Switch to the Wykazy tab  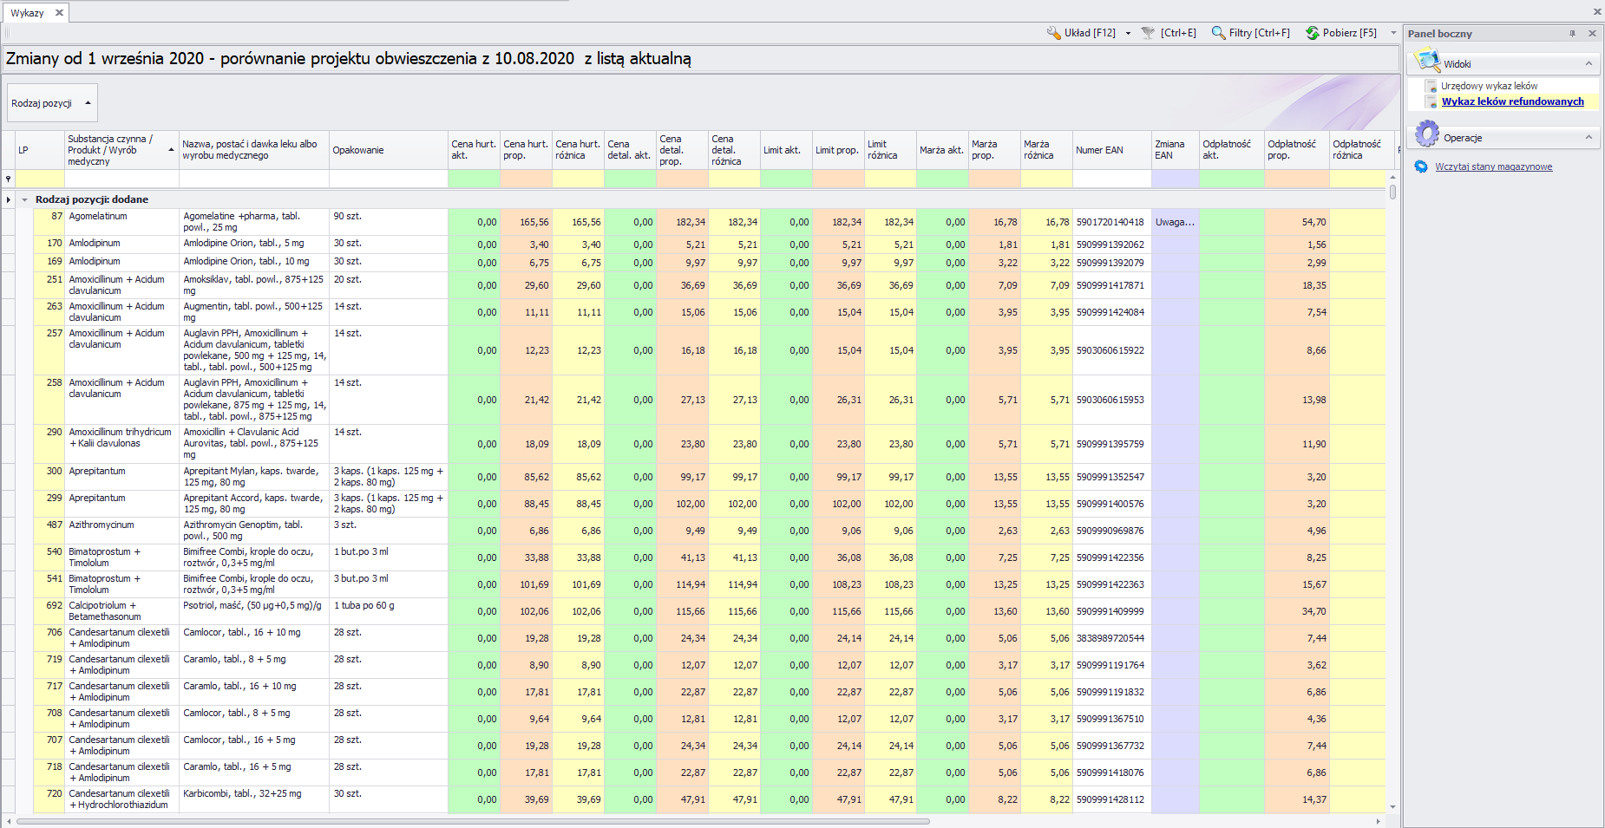pos(27,13)
